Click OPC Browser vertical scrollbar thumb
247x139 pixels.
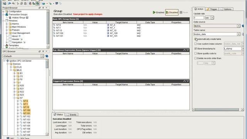pyautogui.click(x=47, y=65)
